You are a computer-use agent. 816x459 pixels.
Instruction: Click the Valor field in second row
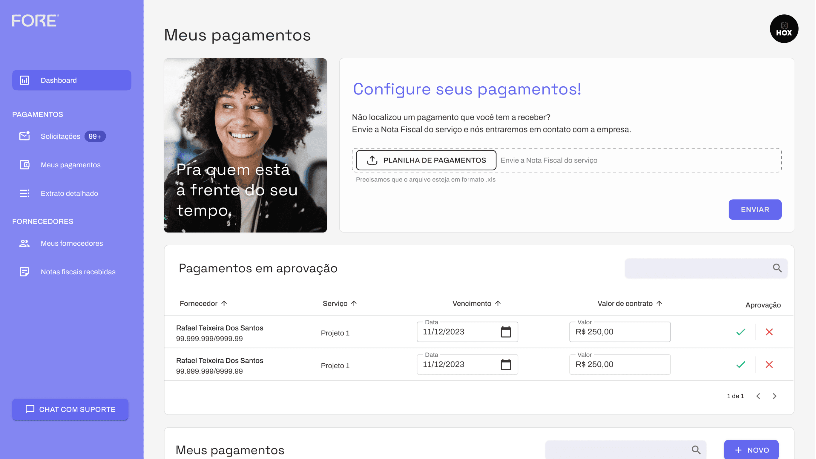pyautogui.click(x=619, y=365)
